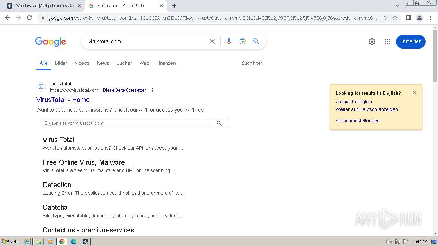Open Google quick settings gear
438x246 pixels.
[x=372, y=42]
